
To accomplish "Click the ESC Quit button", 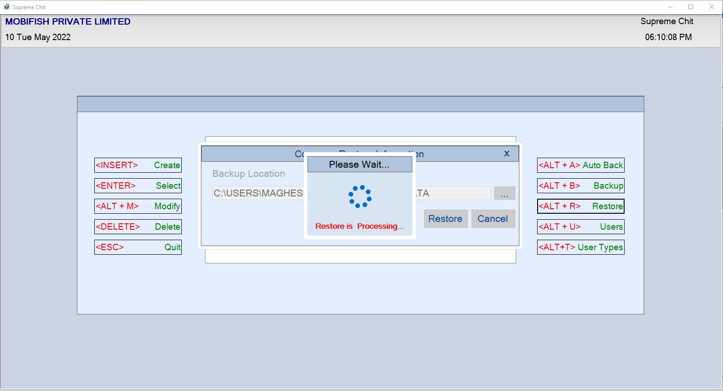I will click(x=138, y=247).
